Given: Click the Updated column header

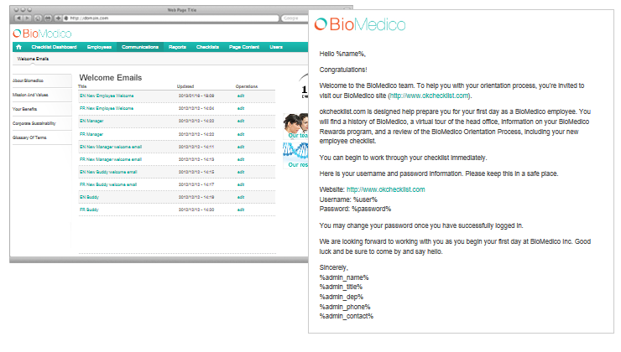Looking at the screenshot, I should [x=185, y=86].
